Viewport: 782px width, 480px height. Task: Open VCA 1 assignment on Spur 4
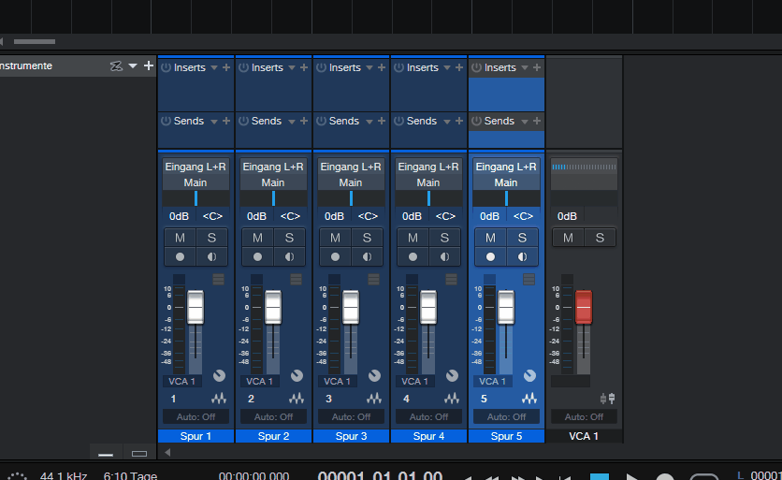click(x=414, y=381)
